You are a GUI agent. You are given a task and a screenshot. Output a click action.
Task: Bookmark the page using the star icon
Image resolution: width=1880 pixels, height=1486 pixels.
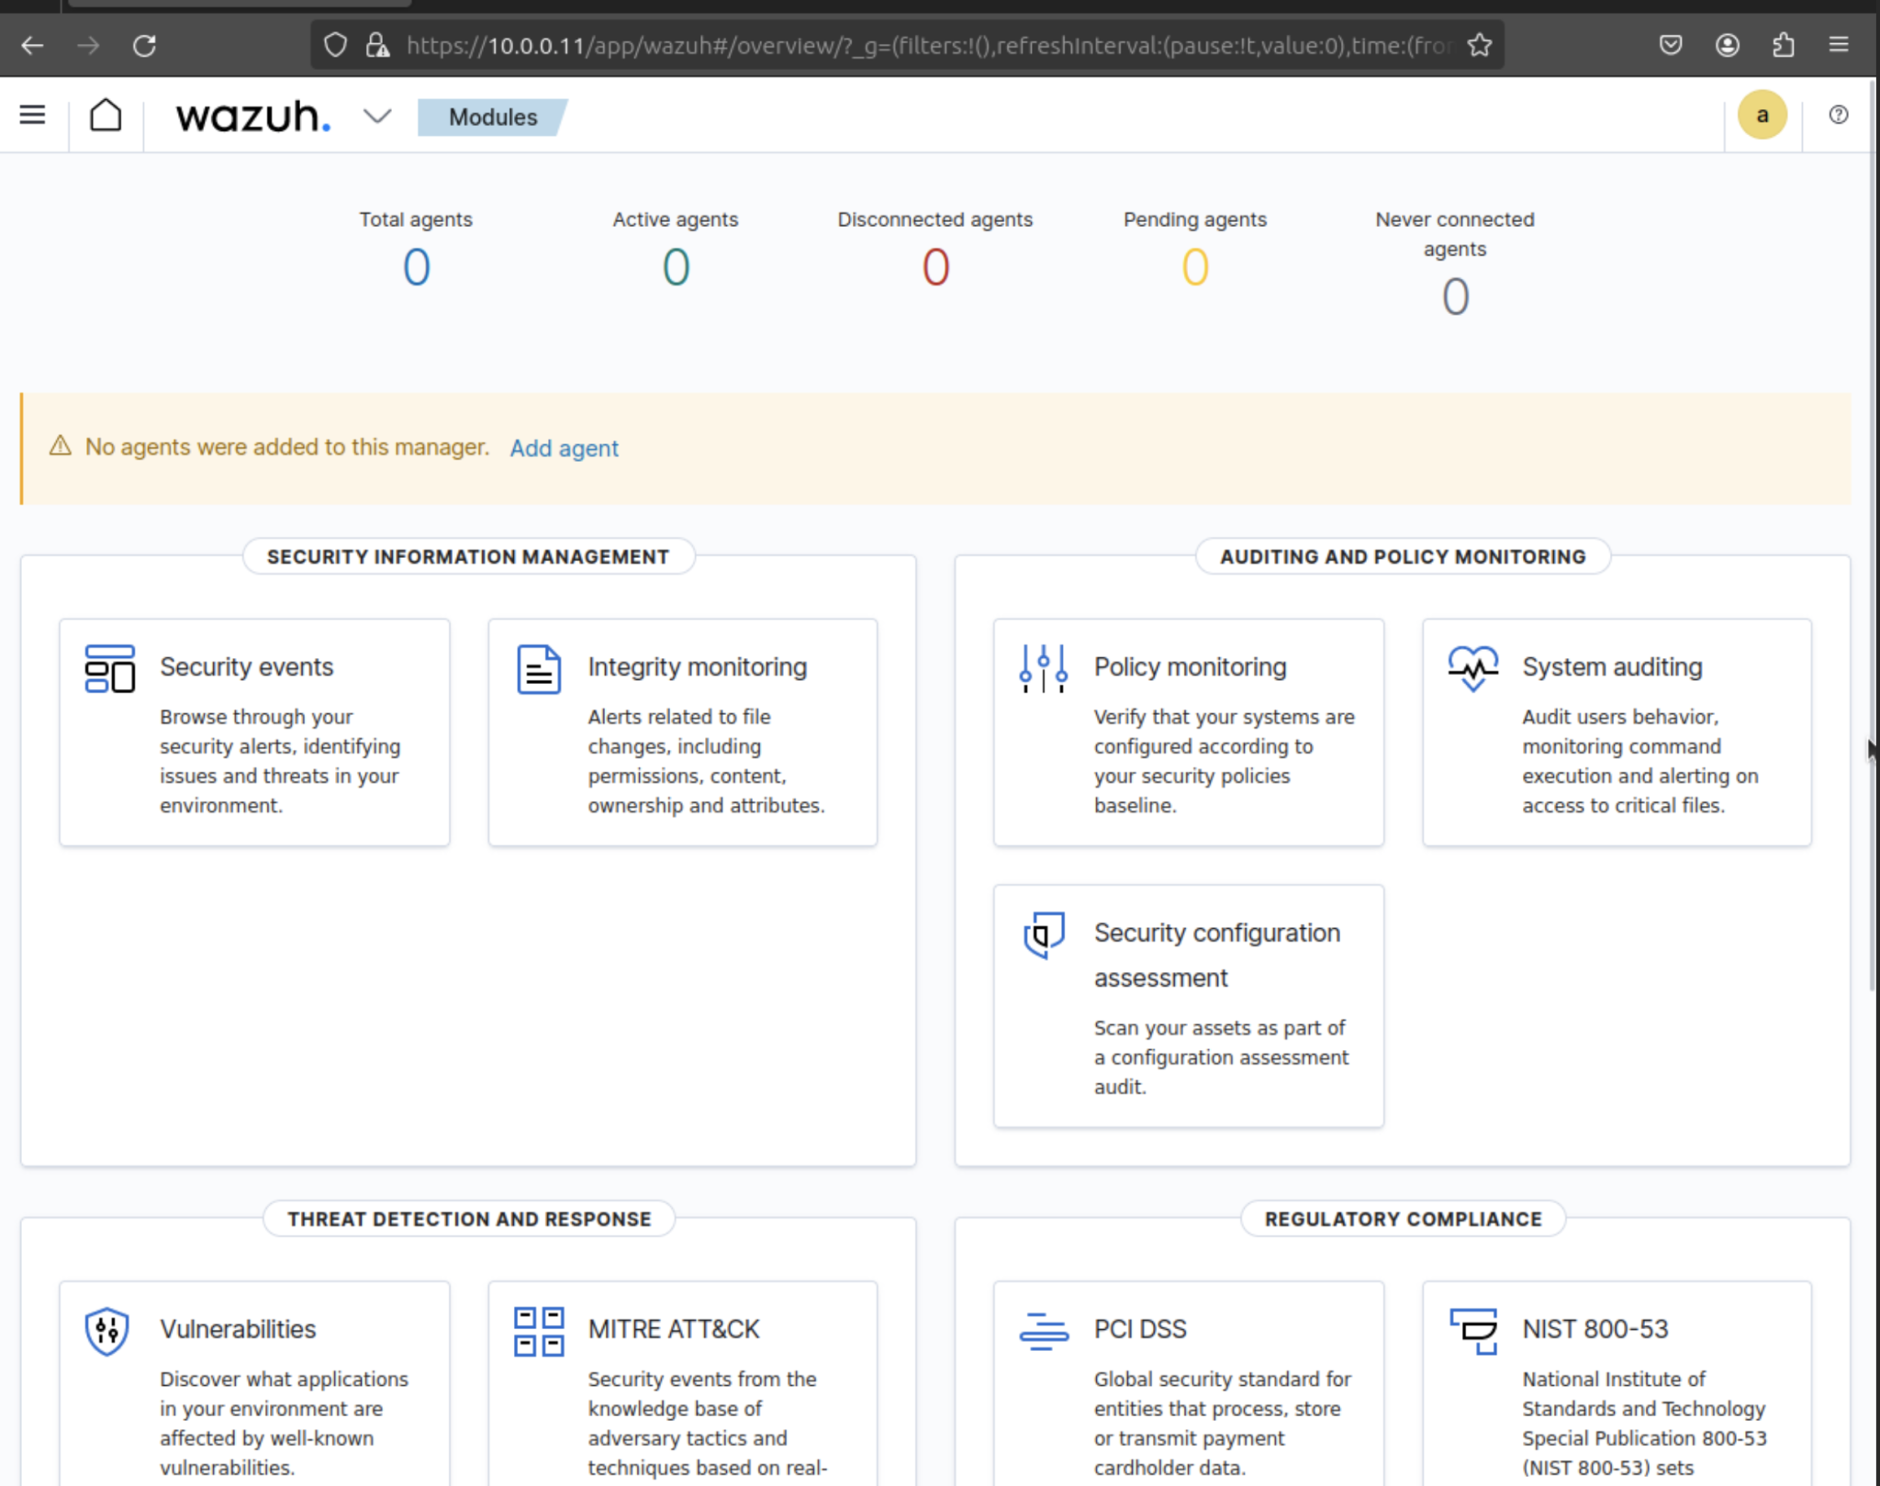pos(1480,43)
